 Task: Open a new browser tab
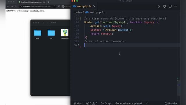[49, 2]
